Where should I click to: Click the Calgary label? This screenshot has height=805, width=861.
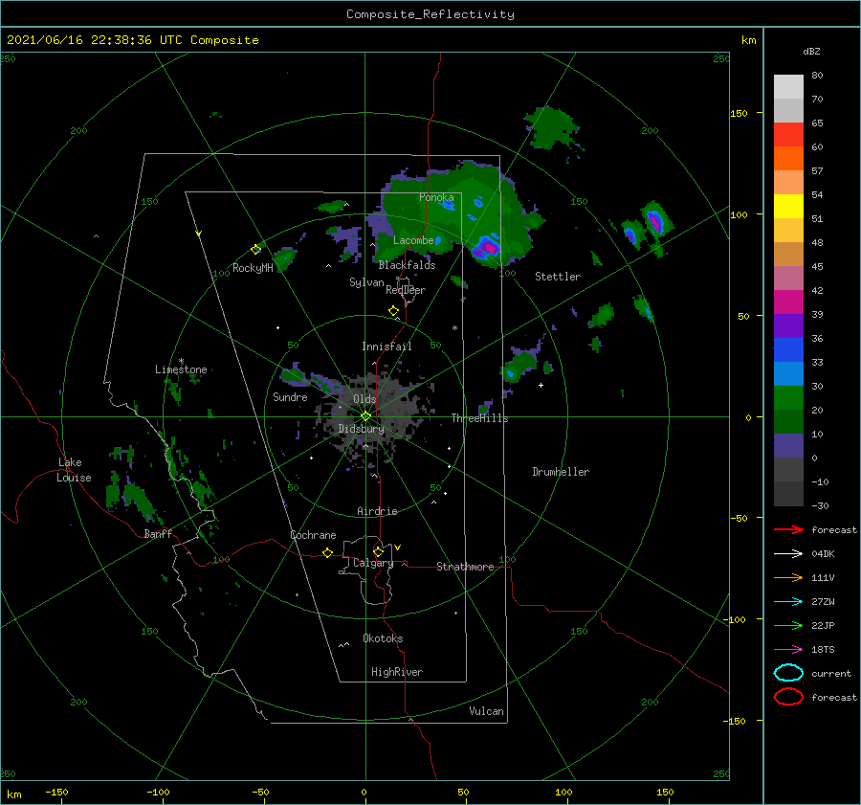point(373,563)
